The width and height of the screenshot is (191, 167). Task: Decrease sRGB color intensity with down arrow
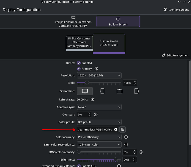click(x=134, y=153)
